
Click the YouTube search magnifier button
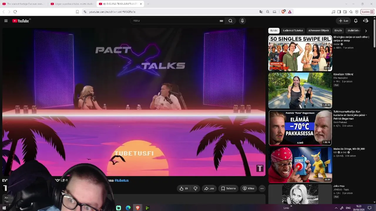[231, 21]
